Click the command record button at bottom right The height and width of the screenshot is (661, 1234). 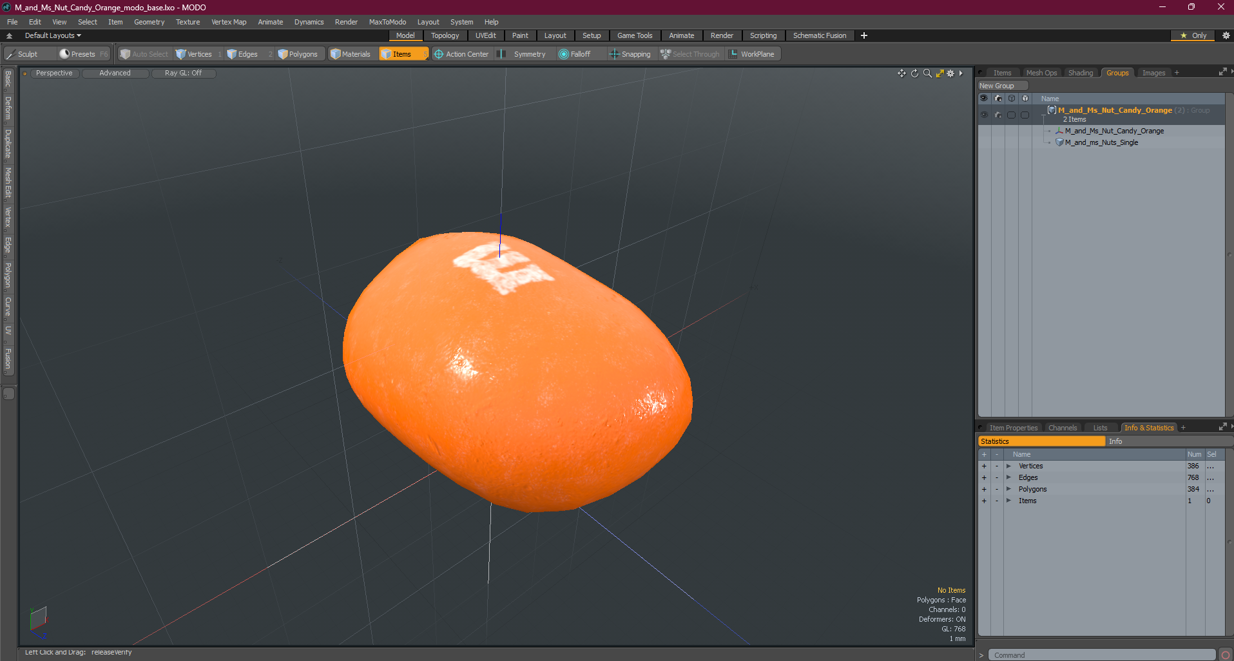click(x=1225, y=655)
